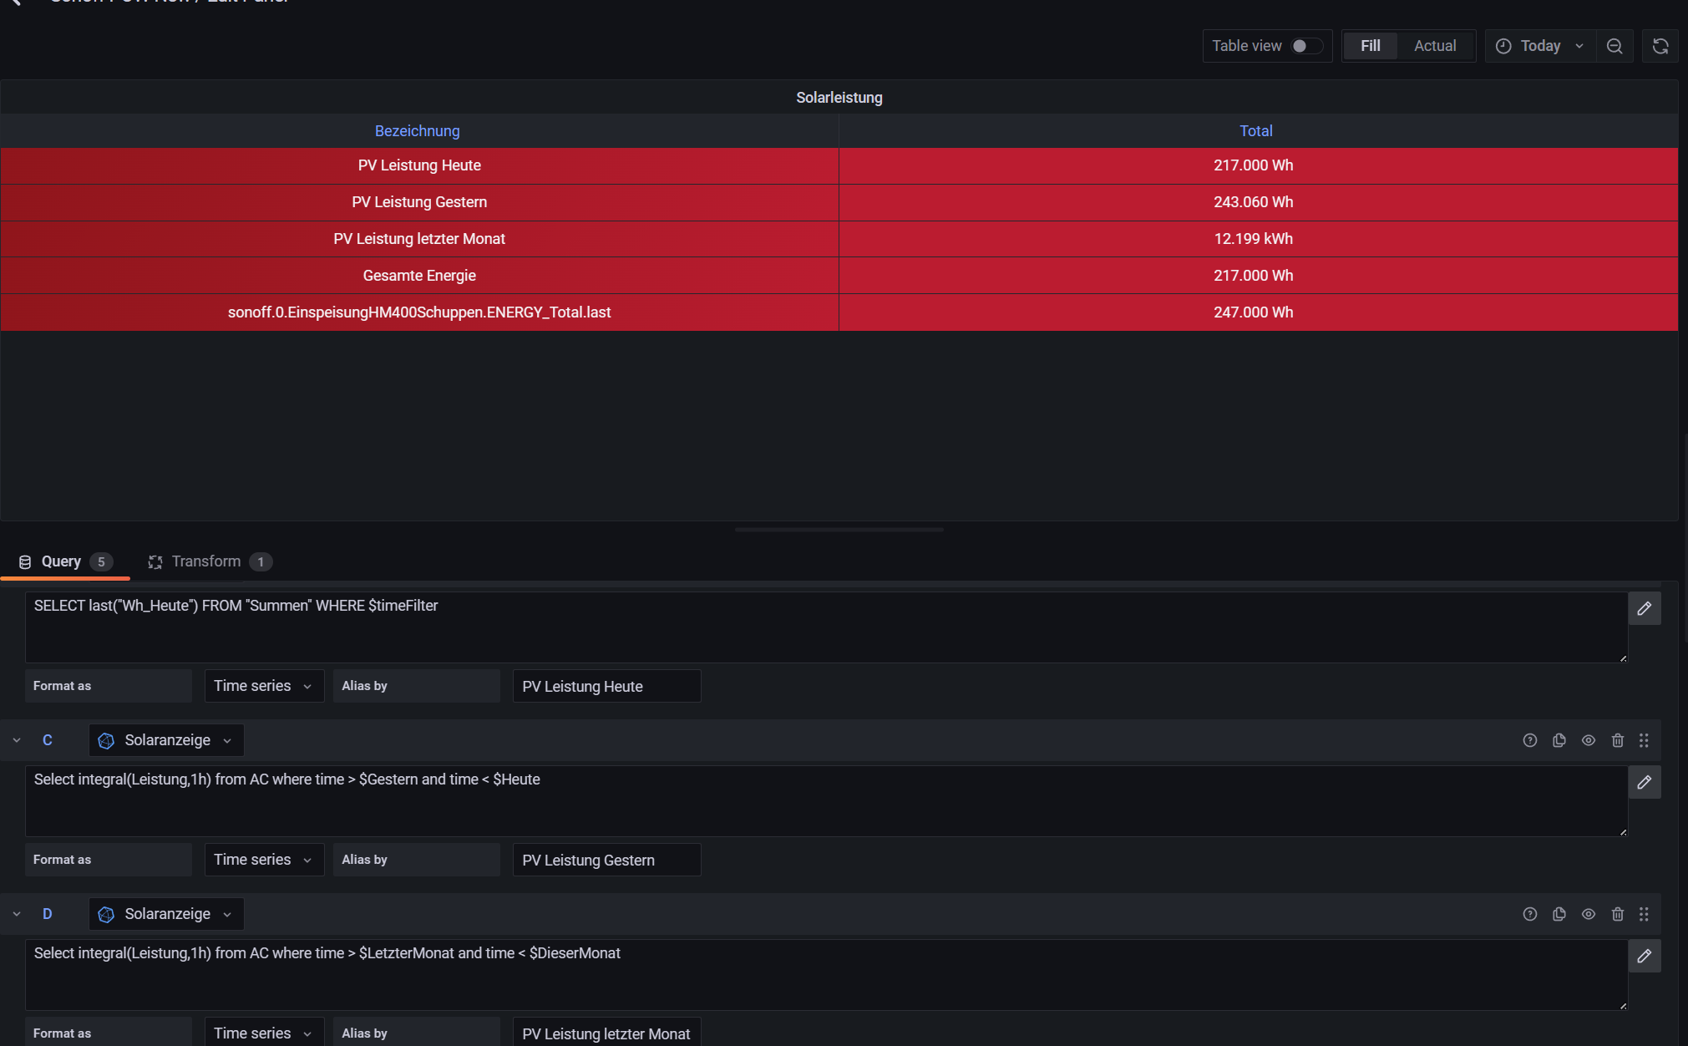Show help for query C

[x=1529, y=740]
